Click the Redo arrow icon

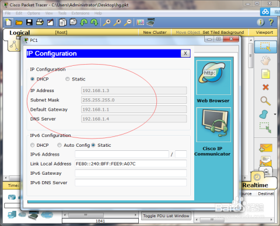click(x=94, y=22)
